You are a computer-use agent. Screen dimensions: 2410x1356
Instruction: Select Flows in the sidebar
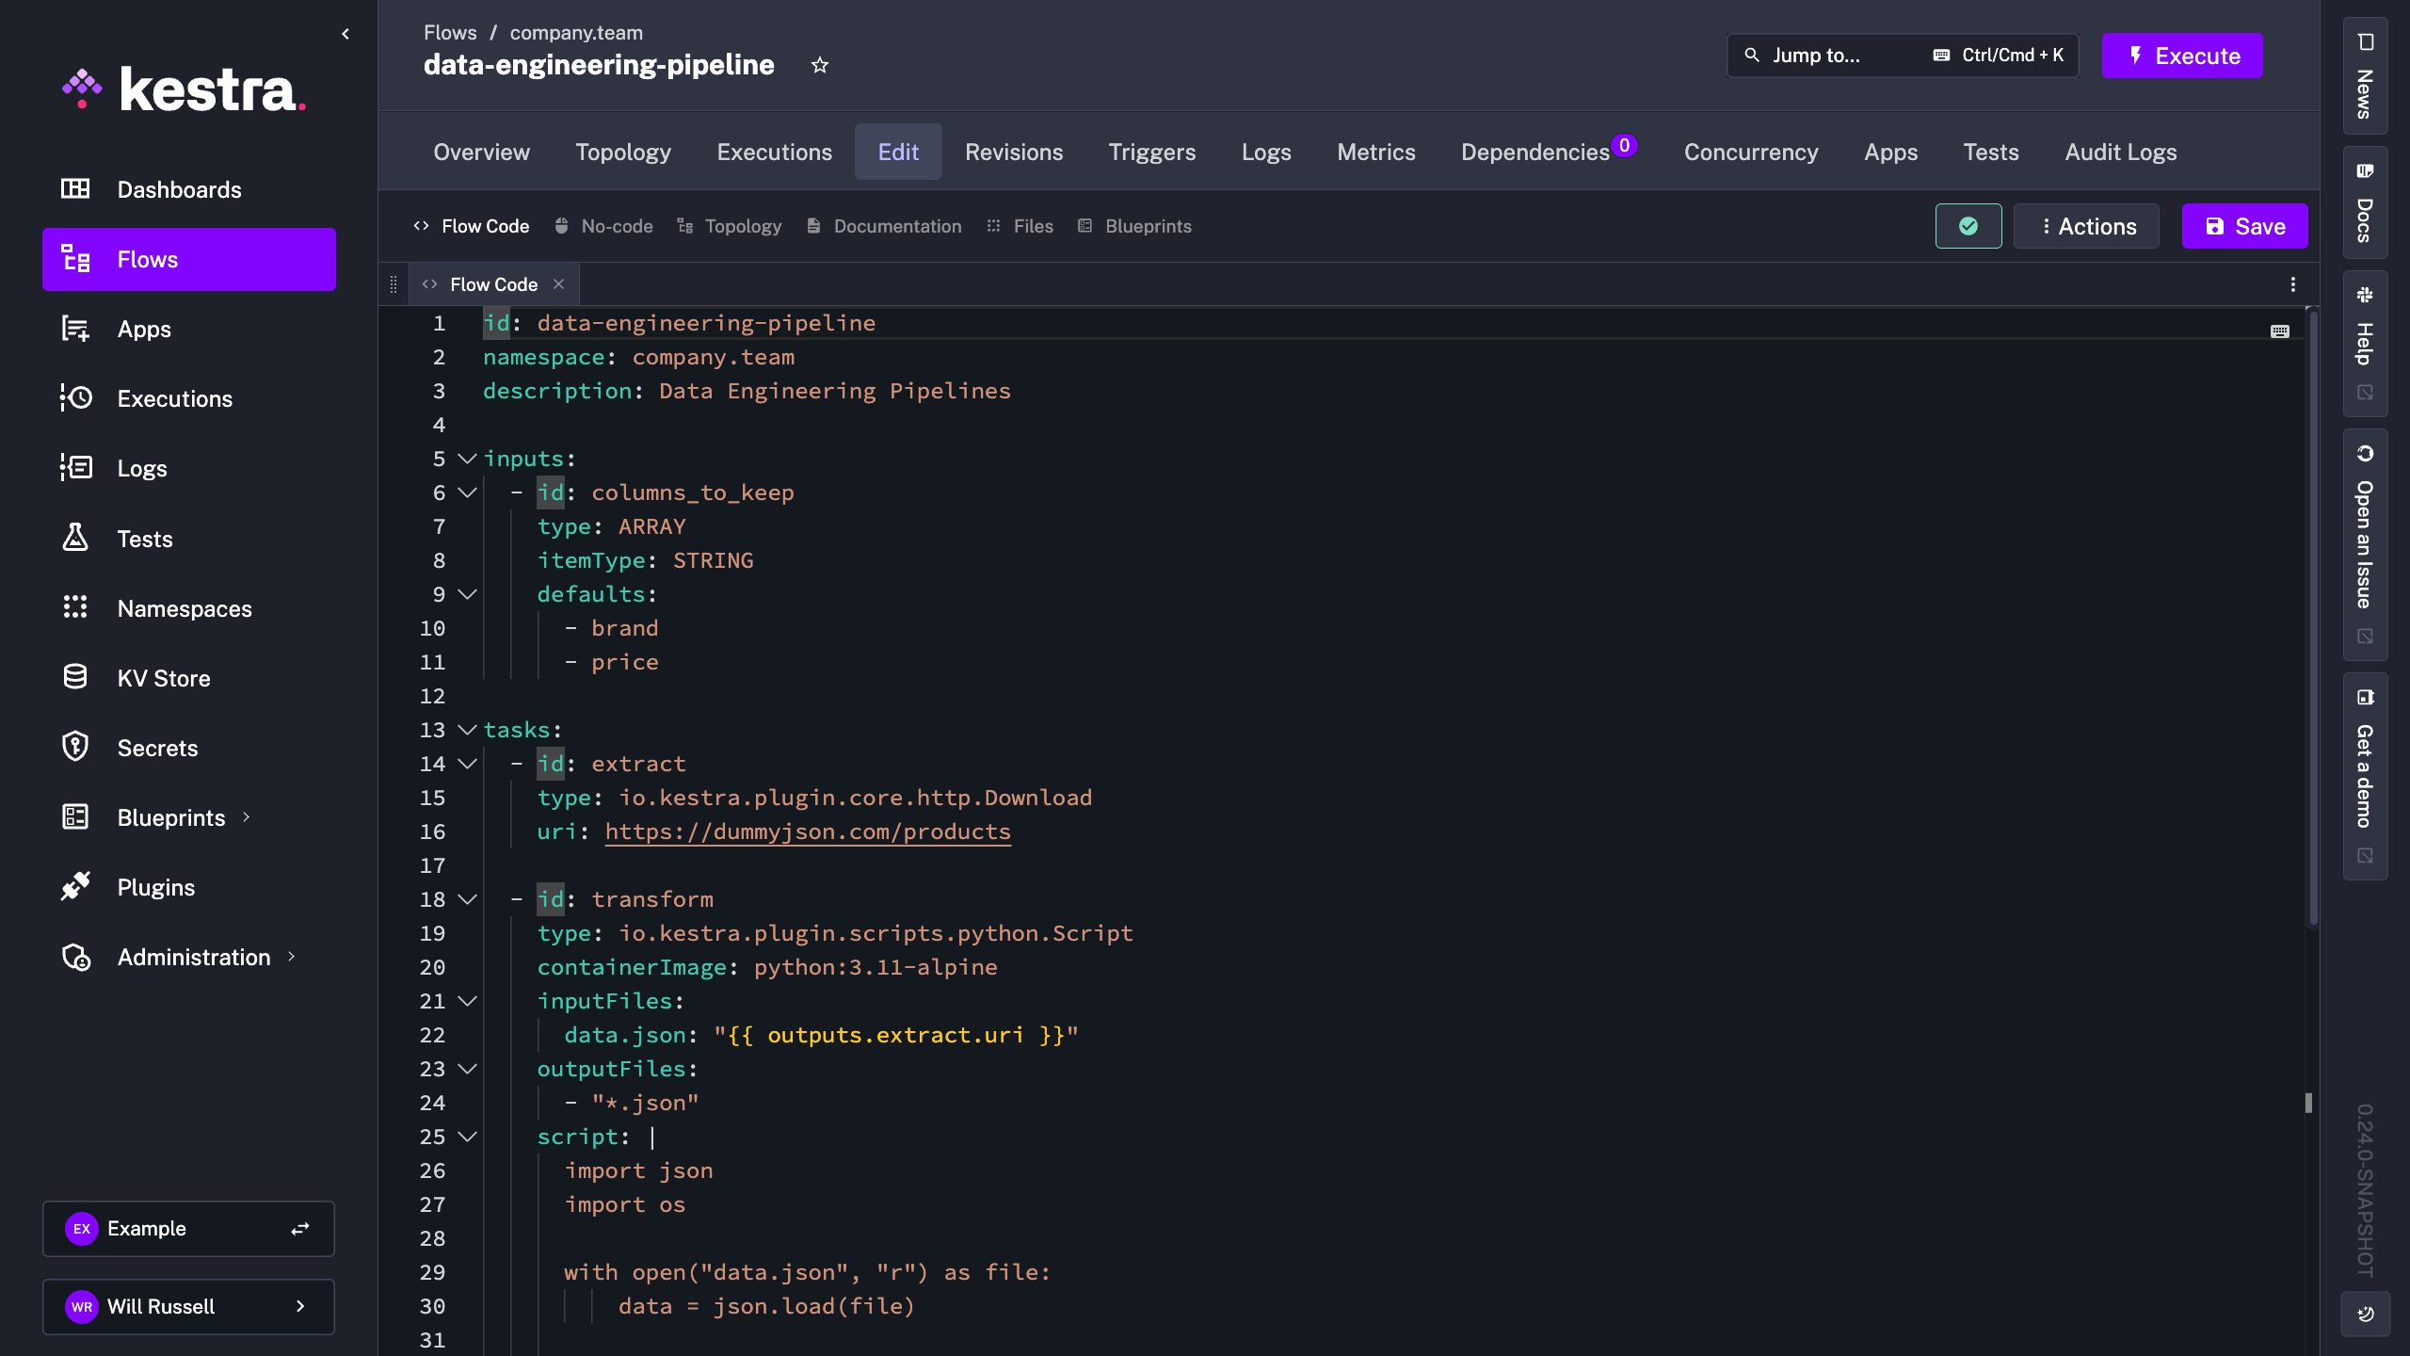pyautogui.click(x=147, y=259)
